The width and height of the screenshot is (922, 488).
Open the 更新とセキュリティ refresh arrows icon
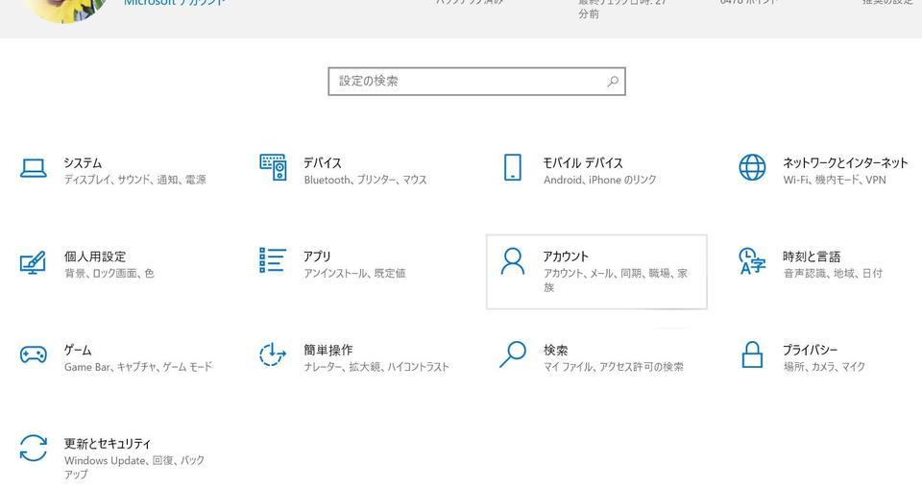click(x=34, y=448)
